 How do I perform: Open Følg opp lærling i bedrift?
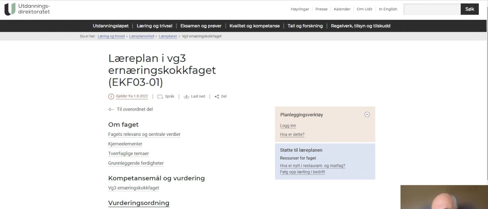click(x=303, y=172)
